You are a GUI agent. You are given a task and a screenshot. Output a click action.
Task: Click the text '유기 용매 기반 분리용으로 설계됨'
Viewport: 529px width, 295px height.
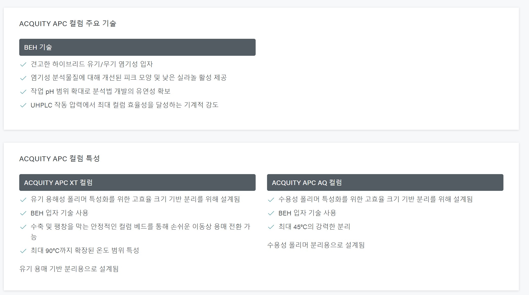pos(69,269)
